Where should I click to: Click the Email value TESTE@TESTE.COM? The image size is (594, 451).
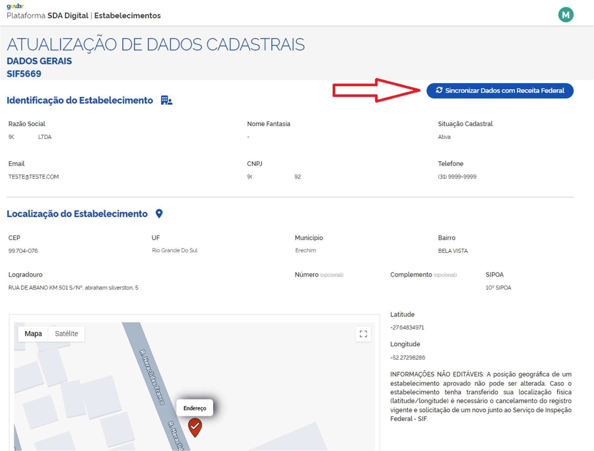click(x=33, y=177)
